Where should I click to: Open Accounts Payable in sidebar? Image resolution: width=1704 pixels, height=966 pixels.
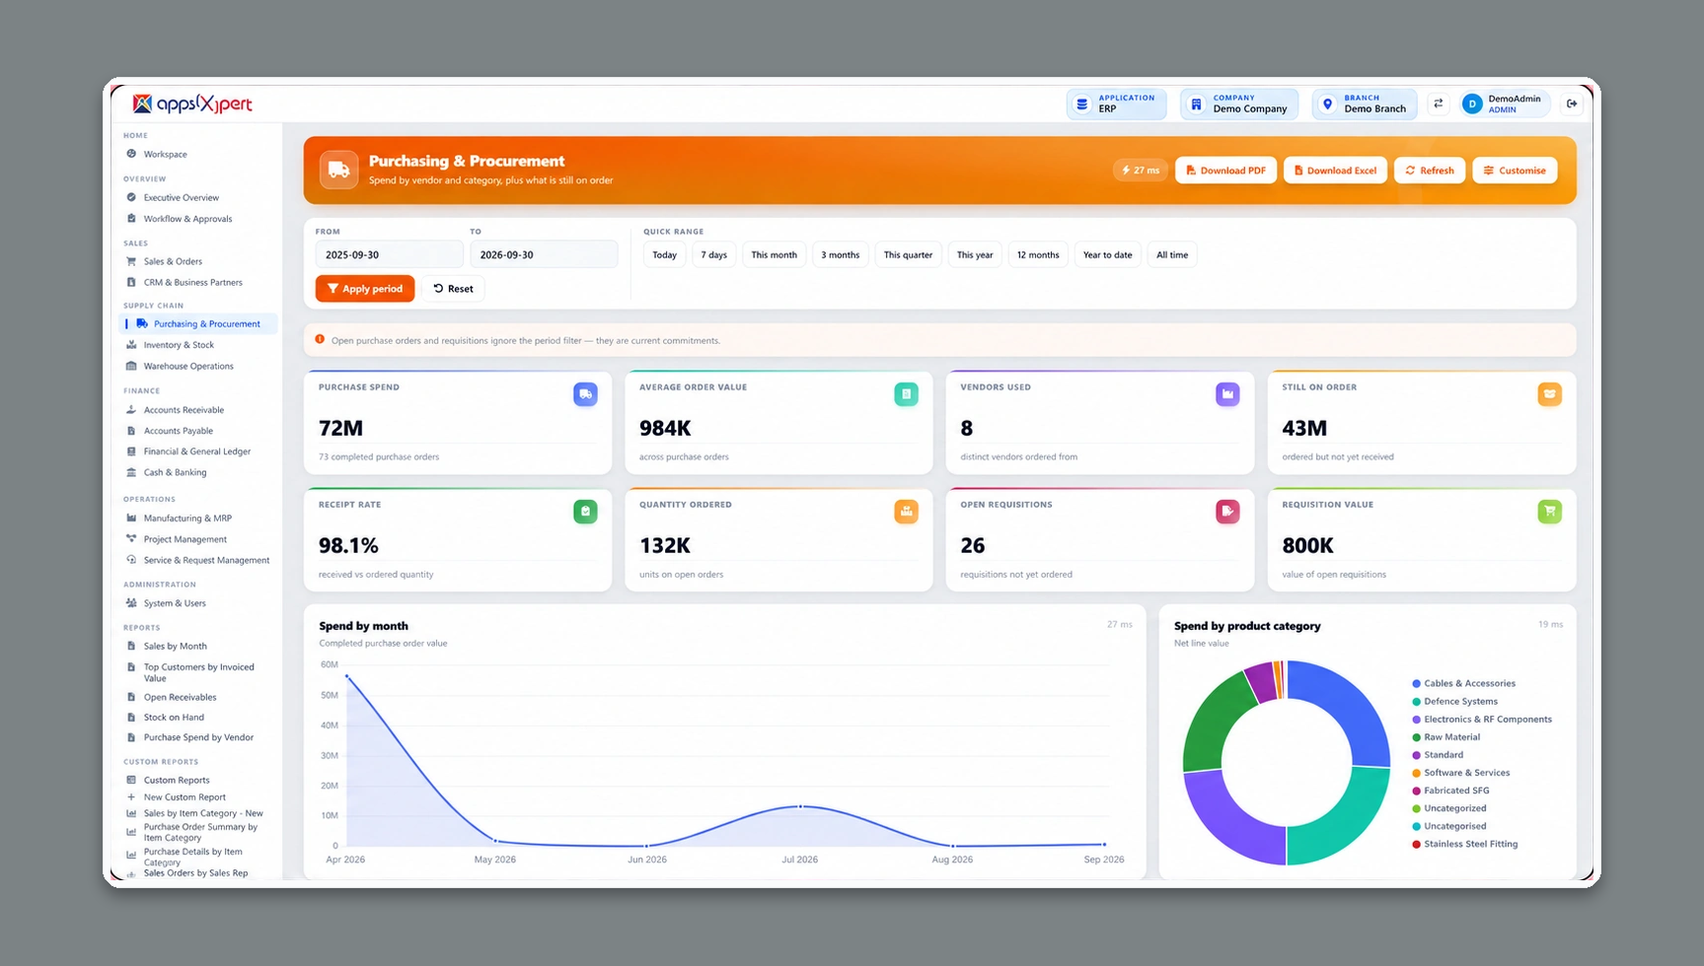point(197,431)
